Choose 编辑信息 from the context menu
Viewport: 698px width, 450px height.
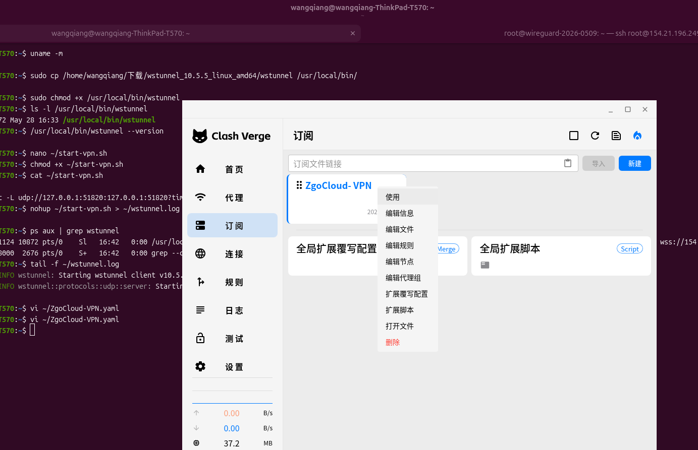pyautogui.click(x=408, y=213)
